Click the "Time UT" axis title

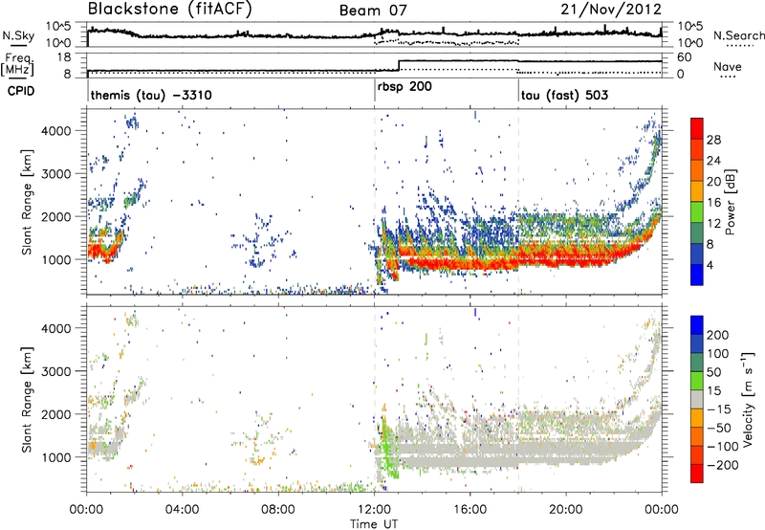coord(374,524)
